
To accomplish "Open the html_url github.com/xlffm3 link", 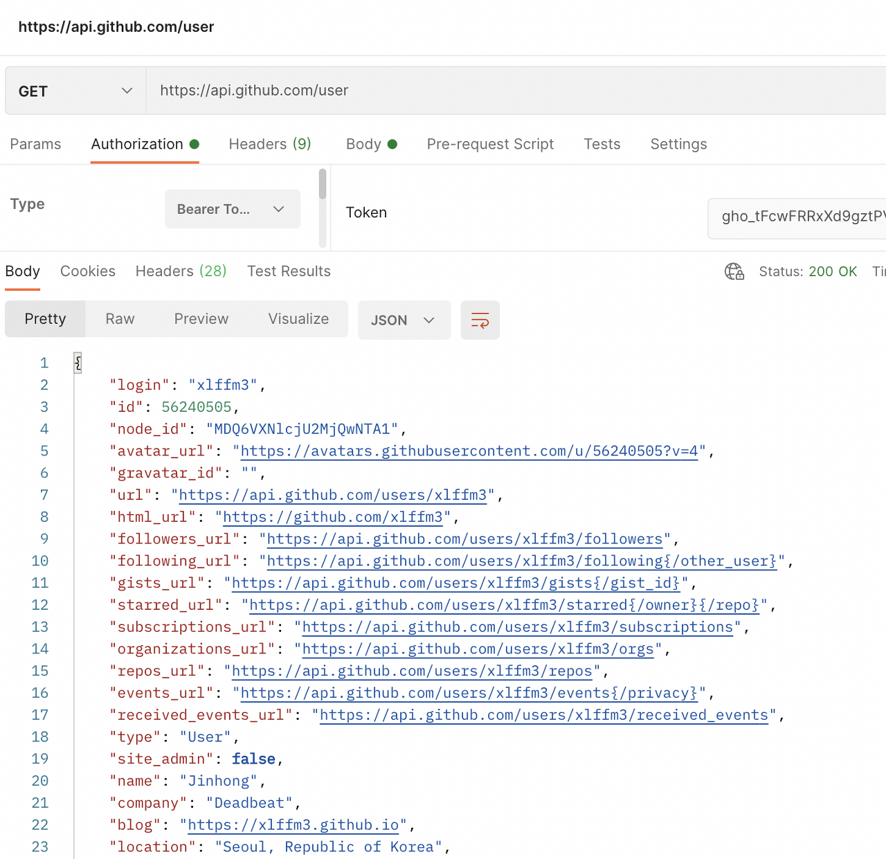I will [332, 518].
